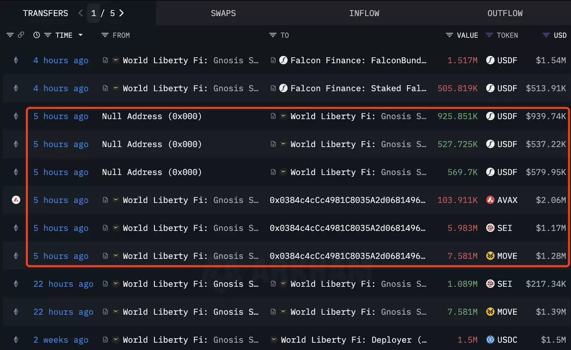Open the World Liberty Fi recipient in the $537.22K row
The height and width of the screenshot is (350, 571).
(359, 144)
